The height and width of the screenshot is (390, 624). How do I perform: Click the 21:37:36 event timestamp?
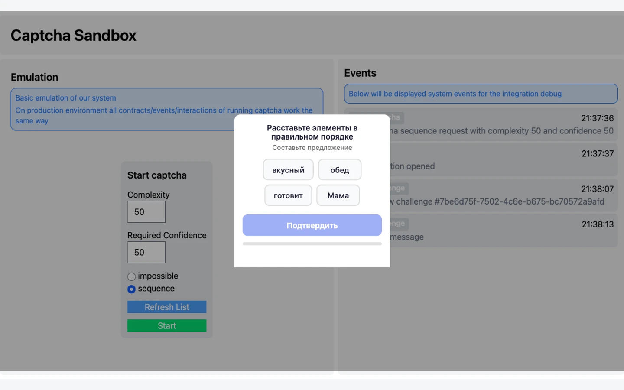click(x=597, y=118)
